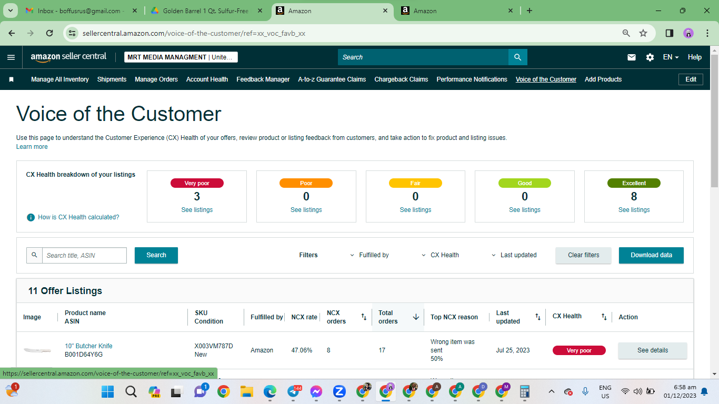Expand the Last updated filter dropdown

tap(514, 255)
